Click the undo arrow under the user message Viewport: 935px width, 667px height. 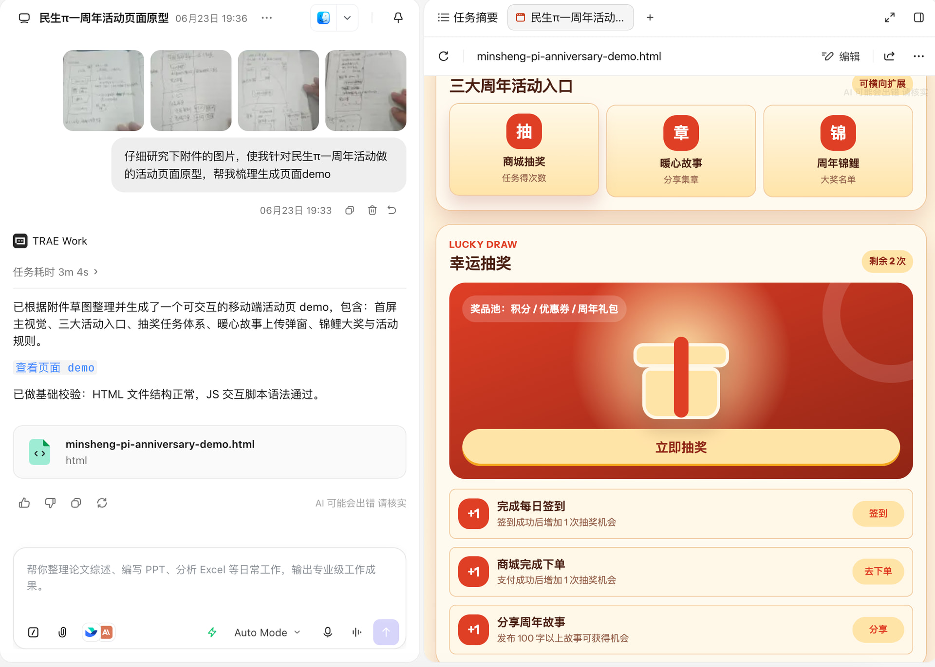click(392, 210)
